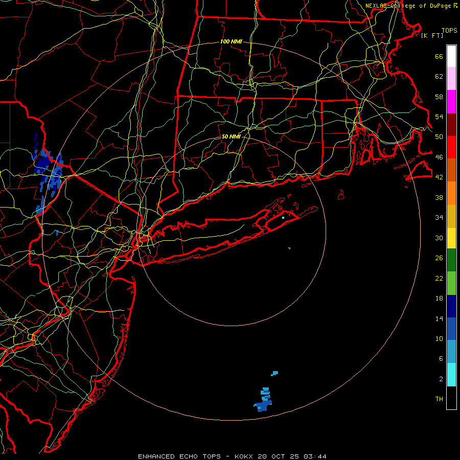Click the light blue legend swatch
460x460 pixels.
451,352
